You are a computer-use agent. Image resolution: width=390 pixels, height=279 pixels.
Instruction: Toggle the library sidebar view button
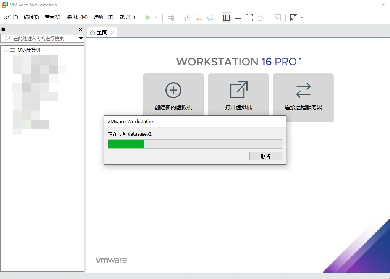pyautogui.click(x=227, y=18)
